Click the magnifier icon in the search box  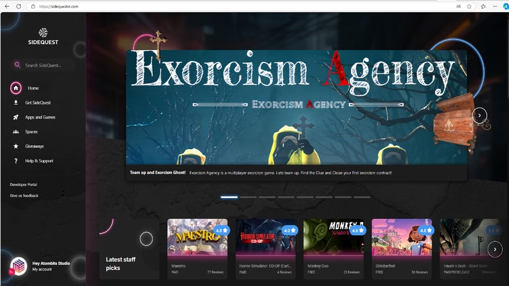(16, 65)
